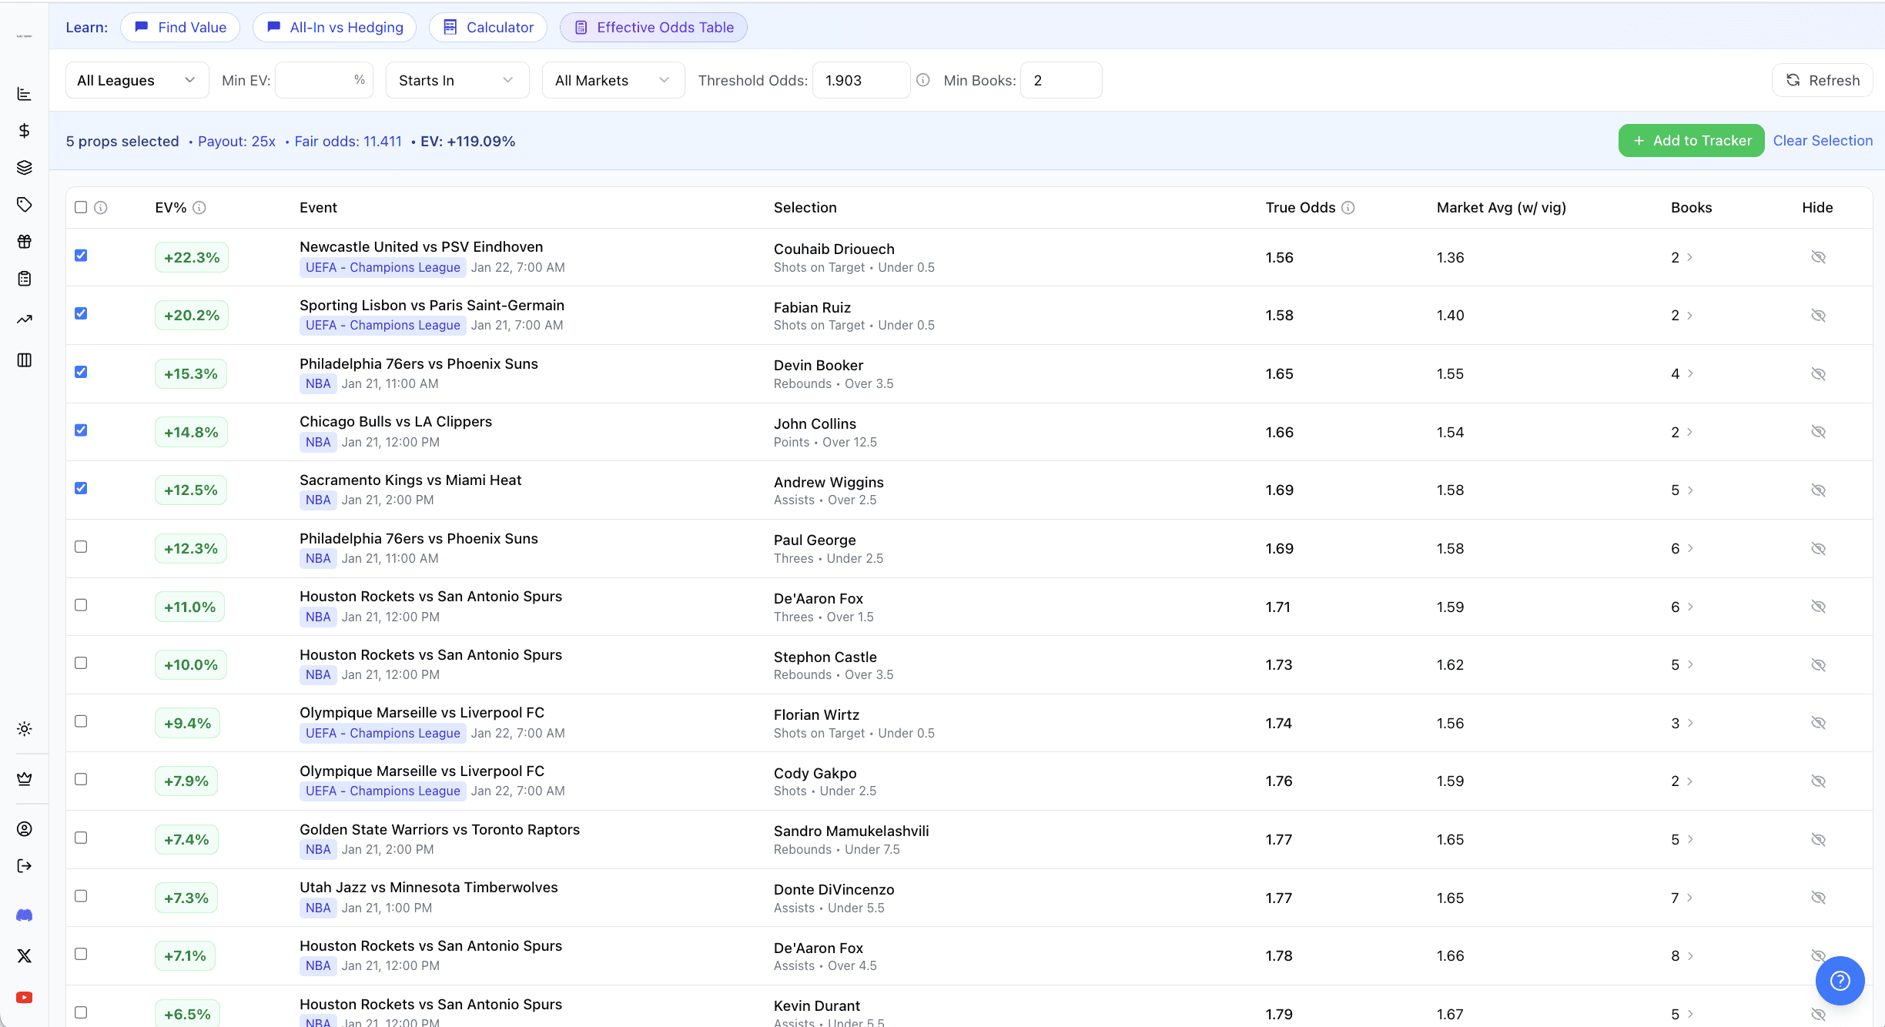Hide the Devin Booker Rebounds row
The image size is (1885, 1027).
click(1818, 373)
